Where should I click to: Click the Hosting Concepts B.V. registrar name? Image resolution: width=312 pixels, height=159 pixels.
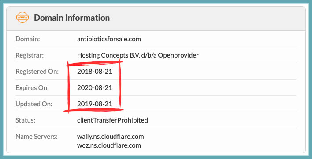click(138, 55)
